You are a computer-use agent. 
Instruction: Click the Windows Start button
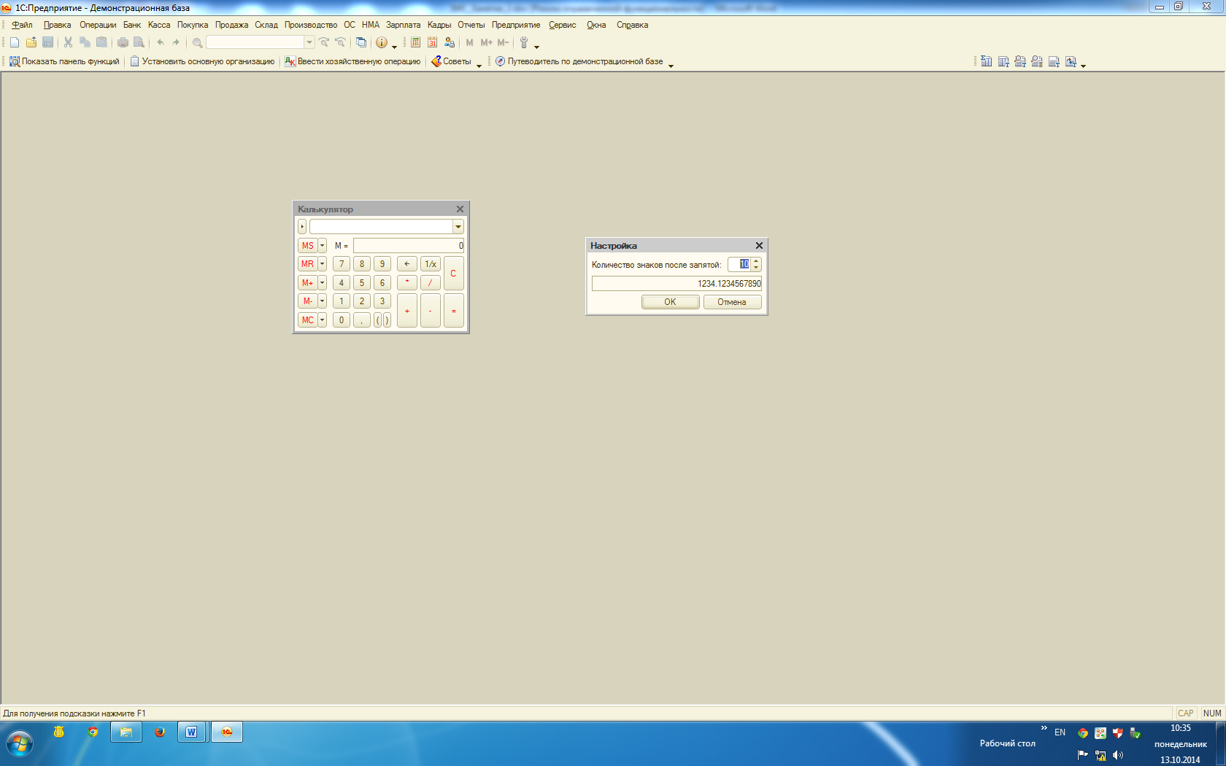(x=20, y=744)
